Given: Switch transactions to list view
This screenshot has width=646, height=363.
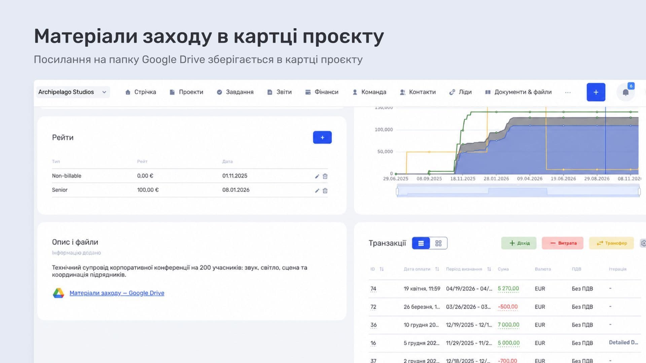Looking at the screenshot, I should (421, 243).
